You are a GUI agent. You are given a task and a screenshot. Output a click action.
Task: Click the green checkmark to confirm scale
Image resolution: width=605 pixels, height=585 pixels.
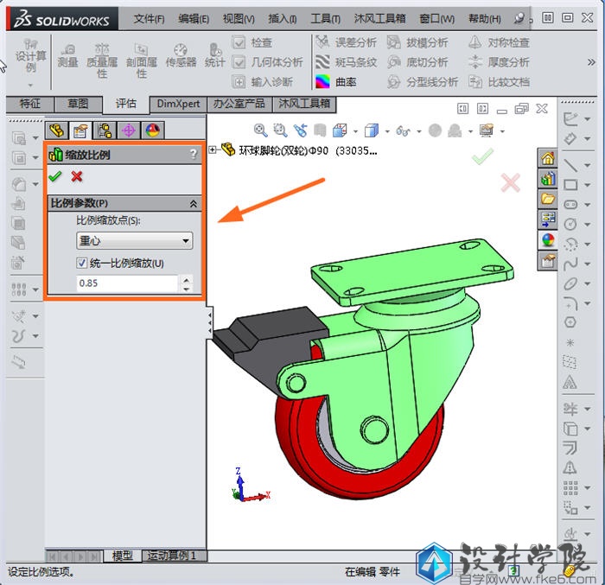56,176
